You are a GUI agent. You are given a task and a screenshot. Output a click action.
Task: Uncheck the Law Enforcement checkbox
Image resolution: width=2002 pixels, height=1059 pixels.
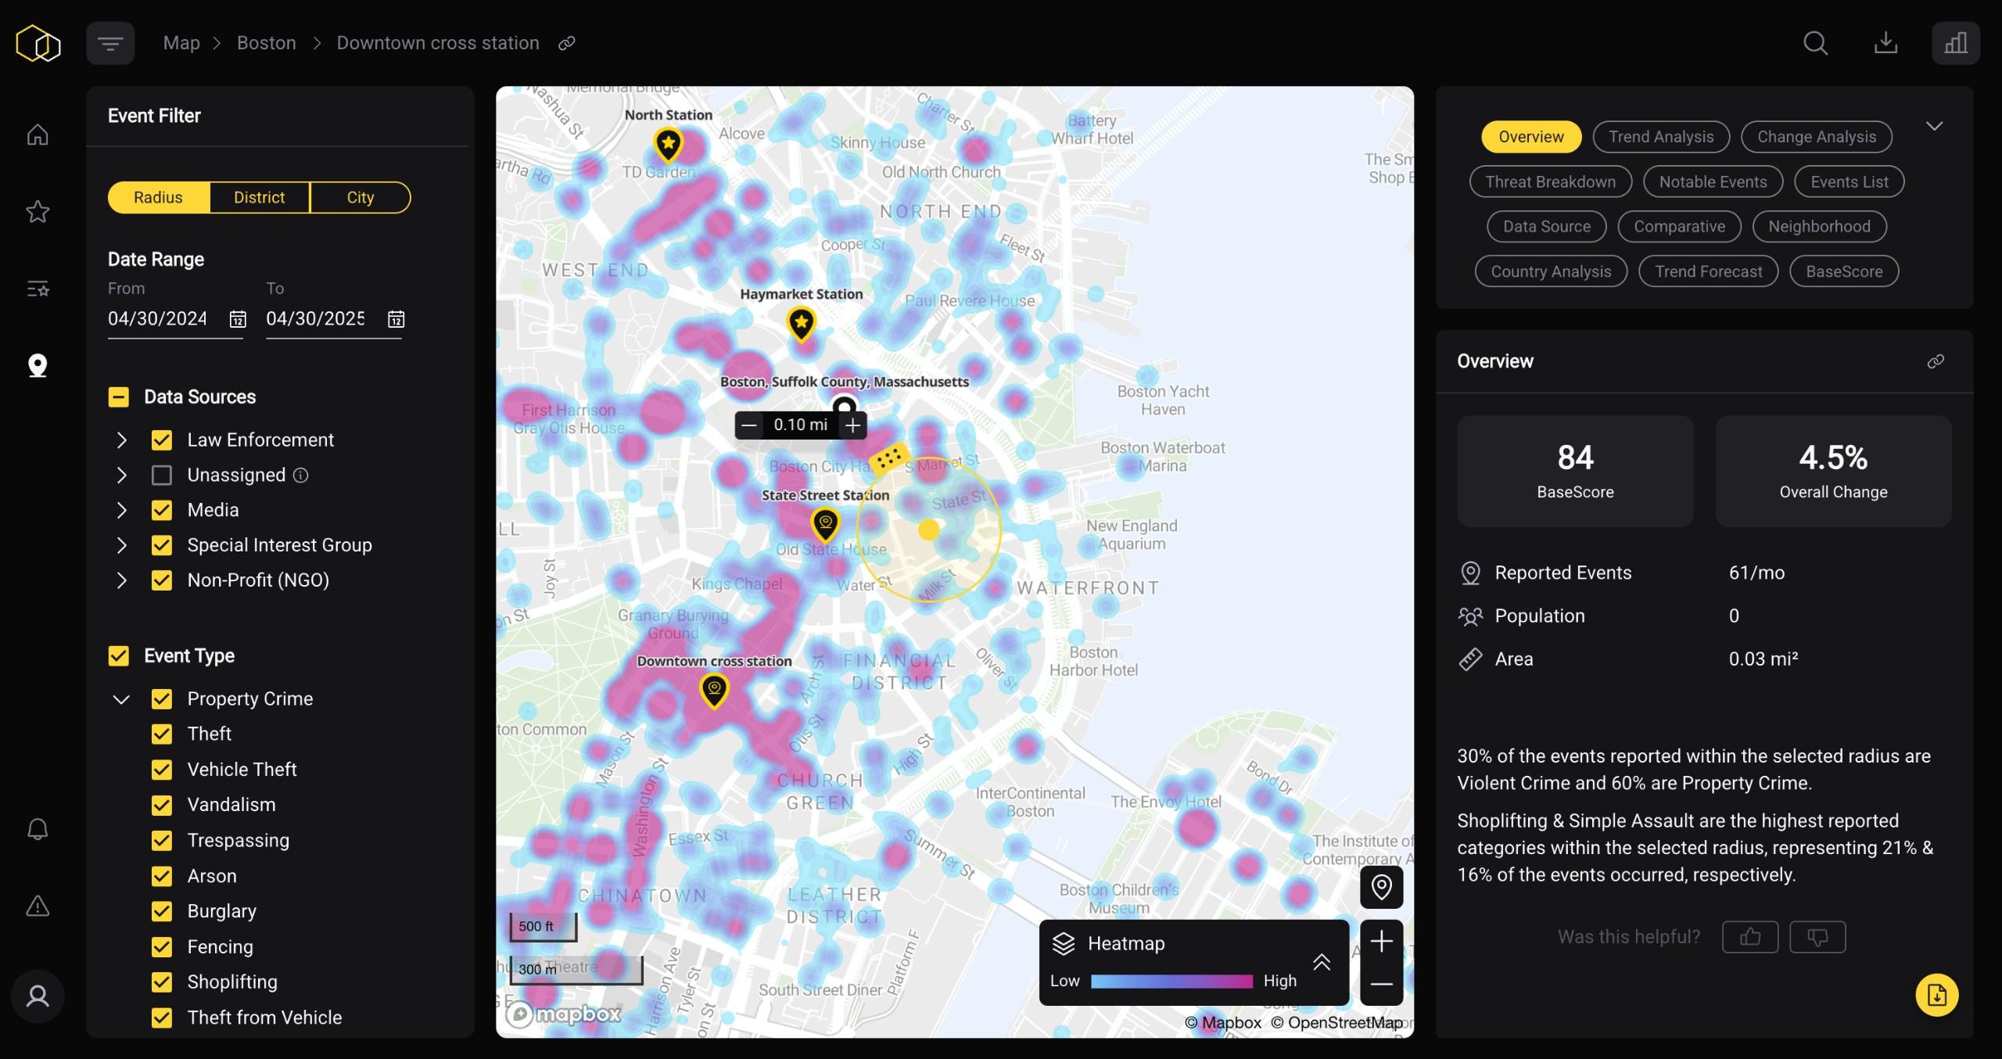(162, 440)
